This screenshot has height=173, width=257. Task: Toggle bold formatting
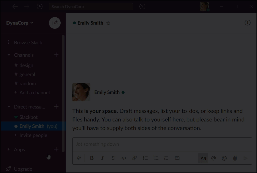[x=92, y=158]
